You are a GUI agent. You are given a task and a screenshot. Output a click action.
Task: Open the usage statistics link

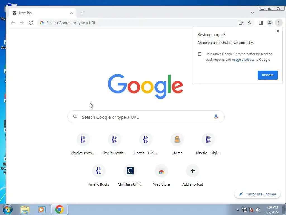click(x=243, y=60)
